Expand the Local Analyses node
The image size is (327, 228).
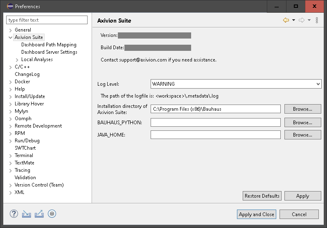point(17,60)
